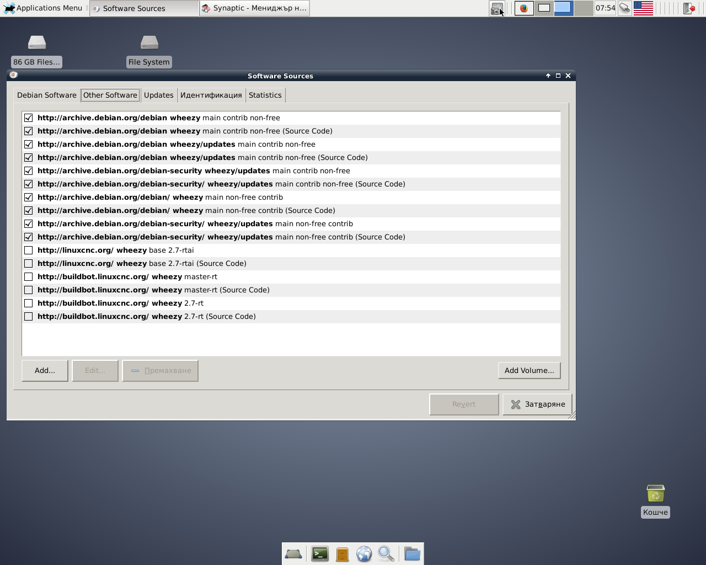This screenshot has height=565, width=706.
Task: Uncheck debian wheezy/updates main contrib non-free (Source Code)
Action: (x=29, y=158)
